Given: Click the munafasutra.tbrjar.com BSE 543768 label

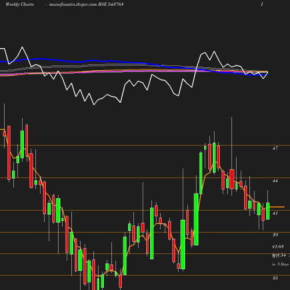Looking at the screenshot, I should [x=86, y=4].
